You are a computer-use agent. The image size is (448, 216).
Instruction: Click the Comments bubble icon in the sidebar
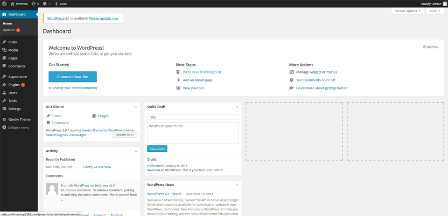click(x=4, y=66)
